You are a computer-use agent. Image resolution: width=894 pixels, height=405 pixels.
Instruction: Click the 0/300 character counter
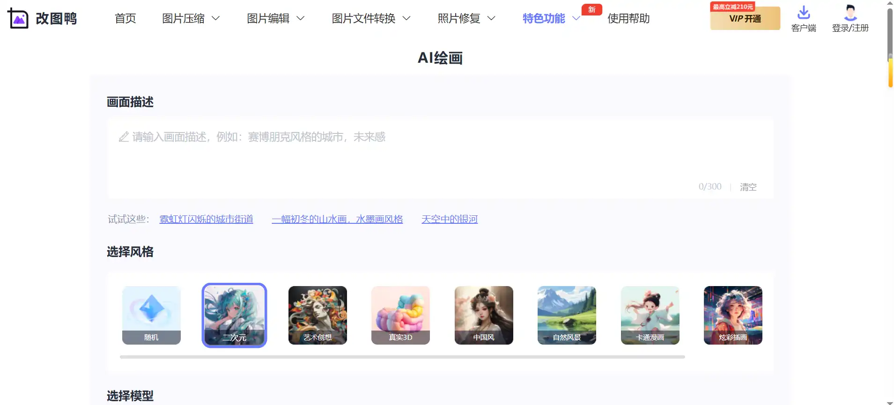click(x=710, y=186)
